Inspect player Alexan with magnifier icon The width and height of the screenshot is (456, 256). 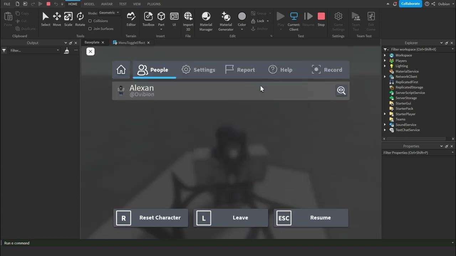click(341, 91)
